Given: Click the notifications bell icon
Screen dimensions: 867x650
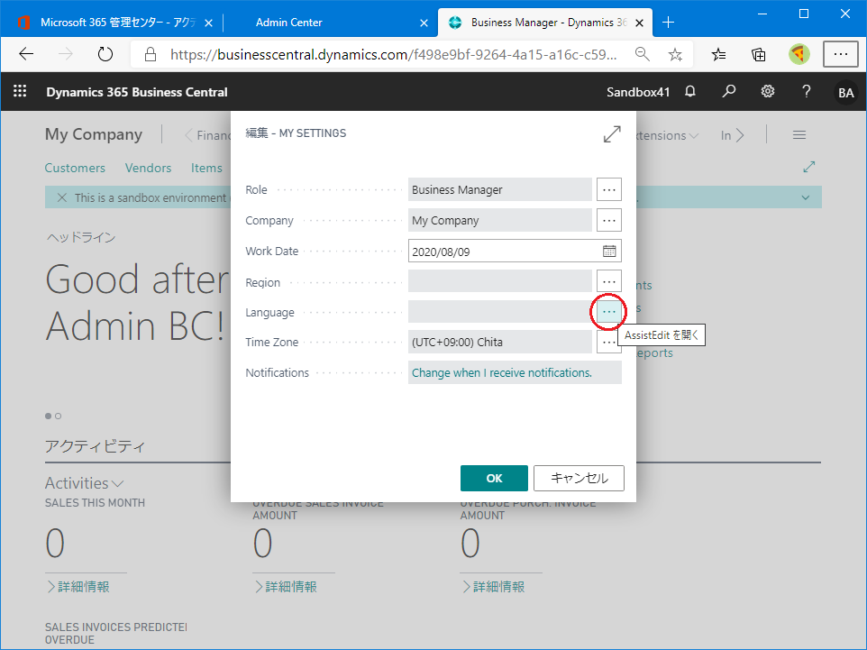Looking at the screenshot, I should [690, 91].
